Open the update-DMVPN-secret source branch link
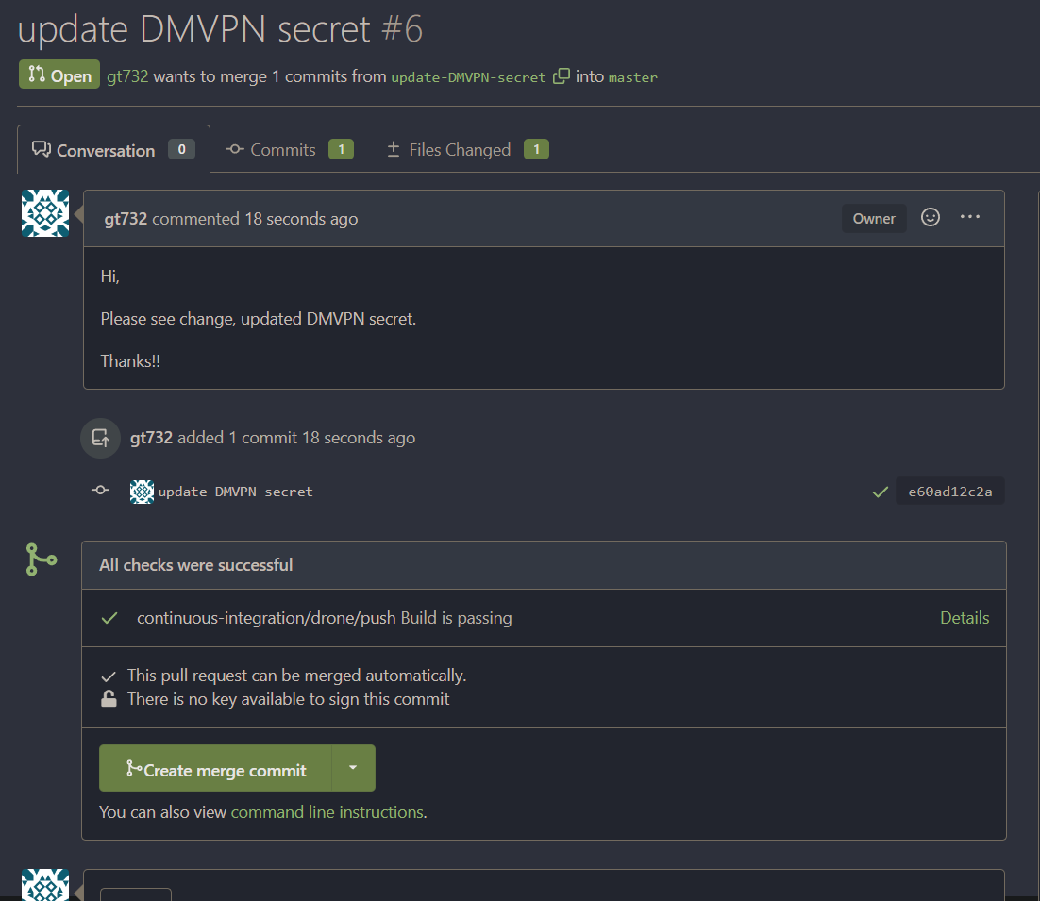 click(x=468, y=77)
